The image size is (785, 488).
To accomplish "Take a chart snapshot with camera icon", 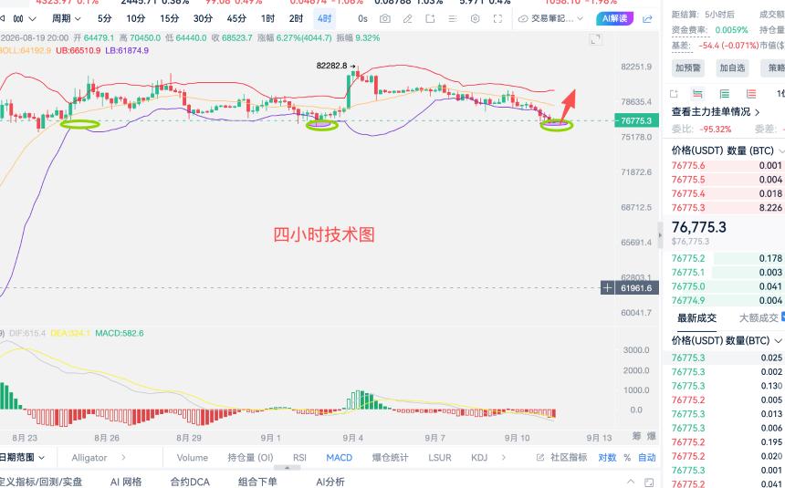I will [x=385, y=18].
